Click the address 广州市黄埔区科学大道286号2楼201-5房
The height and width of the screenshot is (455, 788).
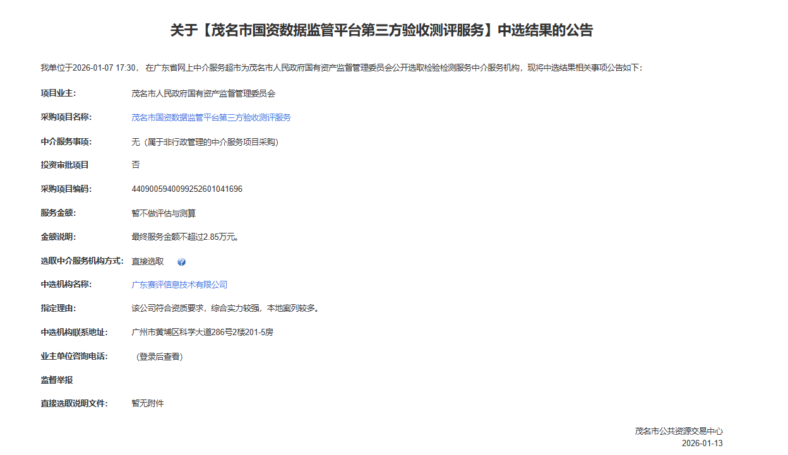pyautogui.click(x=202, y=333)
